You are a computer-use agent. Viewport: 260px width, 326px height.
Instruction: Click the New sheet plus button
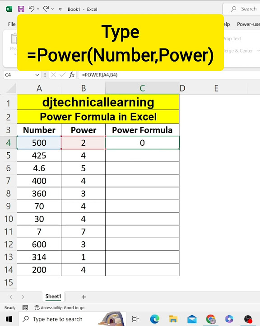click(x=84, y=297)
